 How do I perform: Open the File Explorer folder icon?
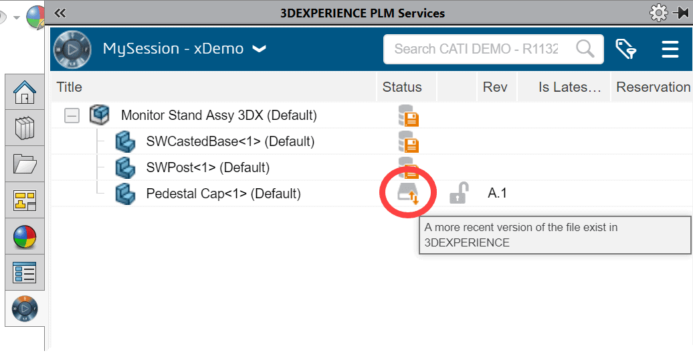pos(25,164)
